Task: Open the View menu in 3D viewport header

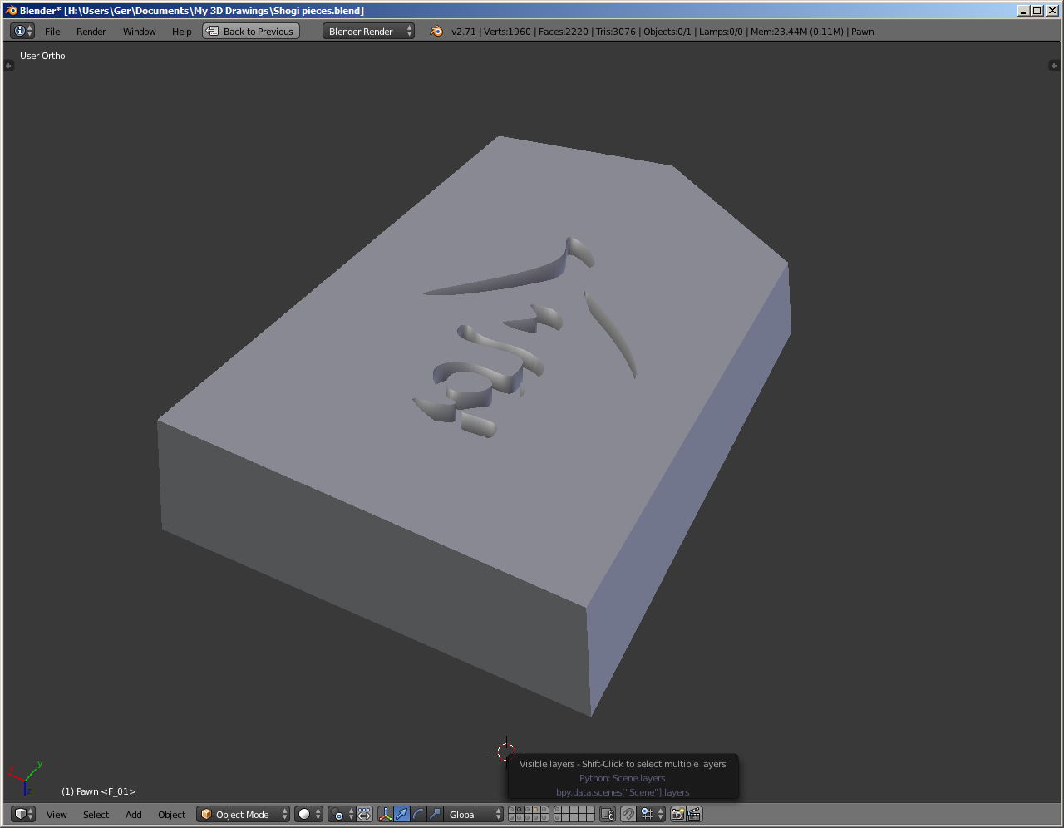Action: tap(57, 815)
